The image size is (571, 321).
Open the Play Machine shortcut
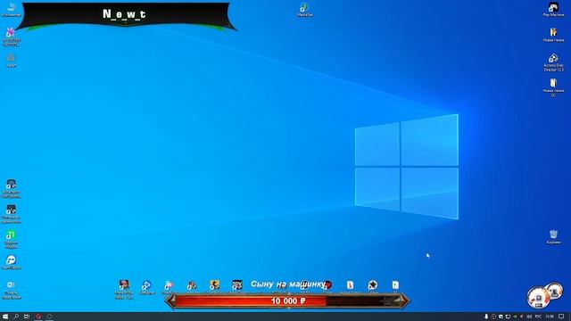pos(553,10)
